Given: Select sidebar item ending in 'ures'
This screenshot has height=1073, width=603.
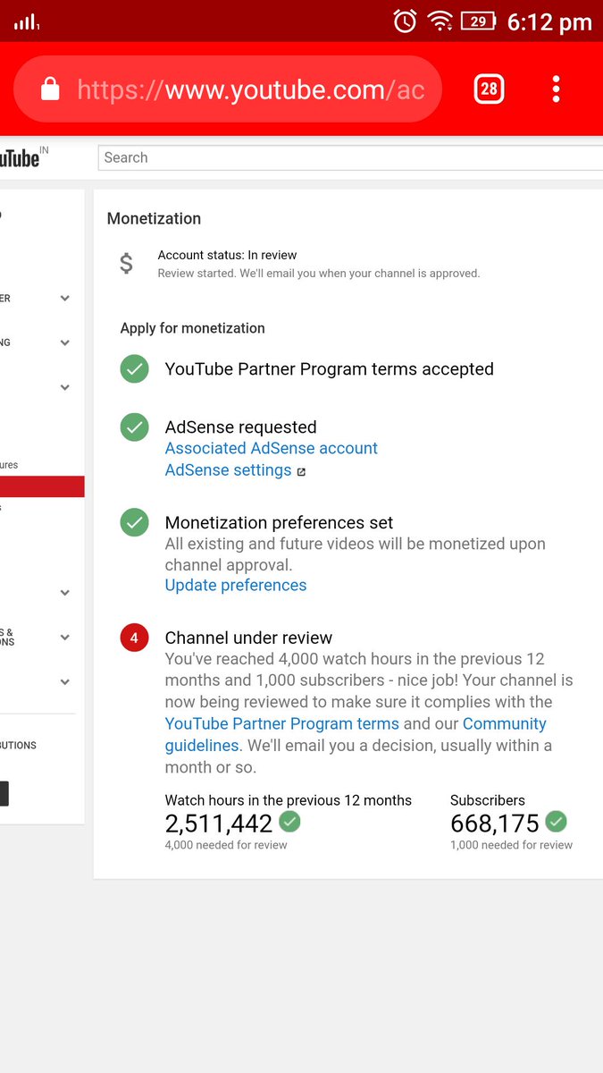Looking at the screenshot, I should pos(9,465).
